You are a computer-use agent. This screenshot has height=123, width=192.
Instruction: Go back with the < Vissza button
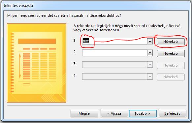point(114,113)
